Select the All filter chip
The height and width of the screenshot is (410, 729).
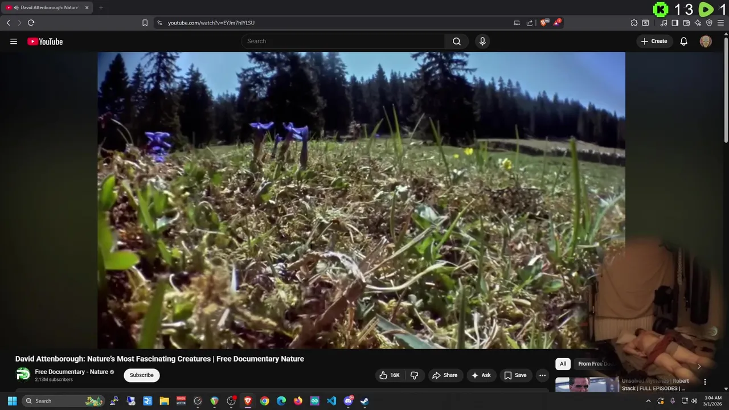(563, 364)
